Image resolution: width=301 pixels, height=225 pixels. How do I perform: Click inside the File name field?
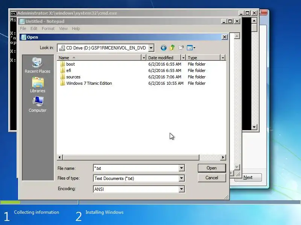coord(136,168)
